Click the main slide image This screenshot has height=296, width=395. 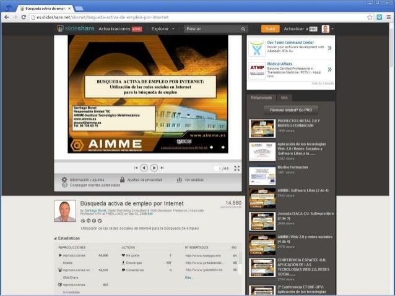(x=148, y=94)
